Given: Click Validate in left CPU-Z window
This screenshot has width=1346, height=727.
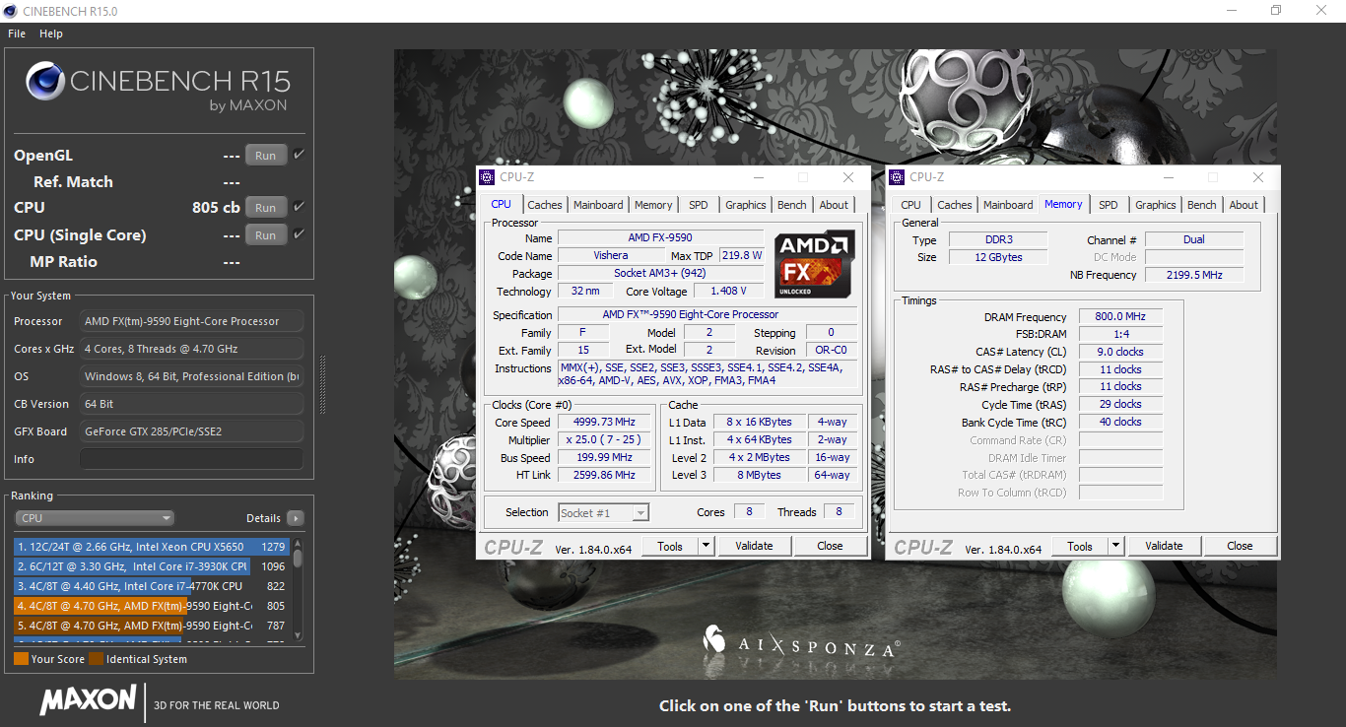Looking at the screenshot, I should [x=754, y=546].
